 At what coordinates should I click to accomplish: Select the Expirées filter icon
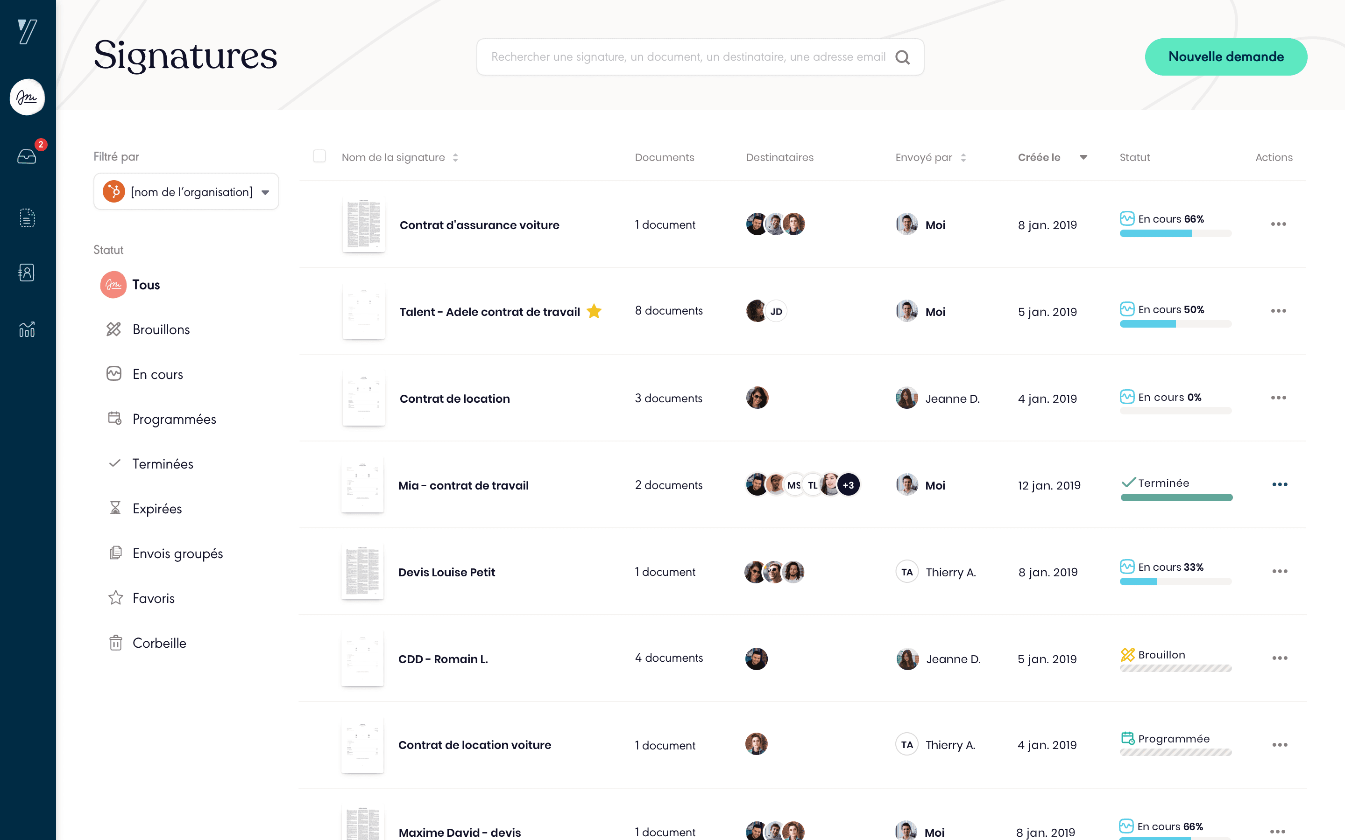click(114, 508)
